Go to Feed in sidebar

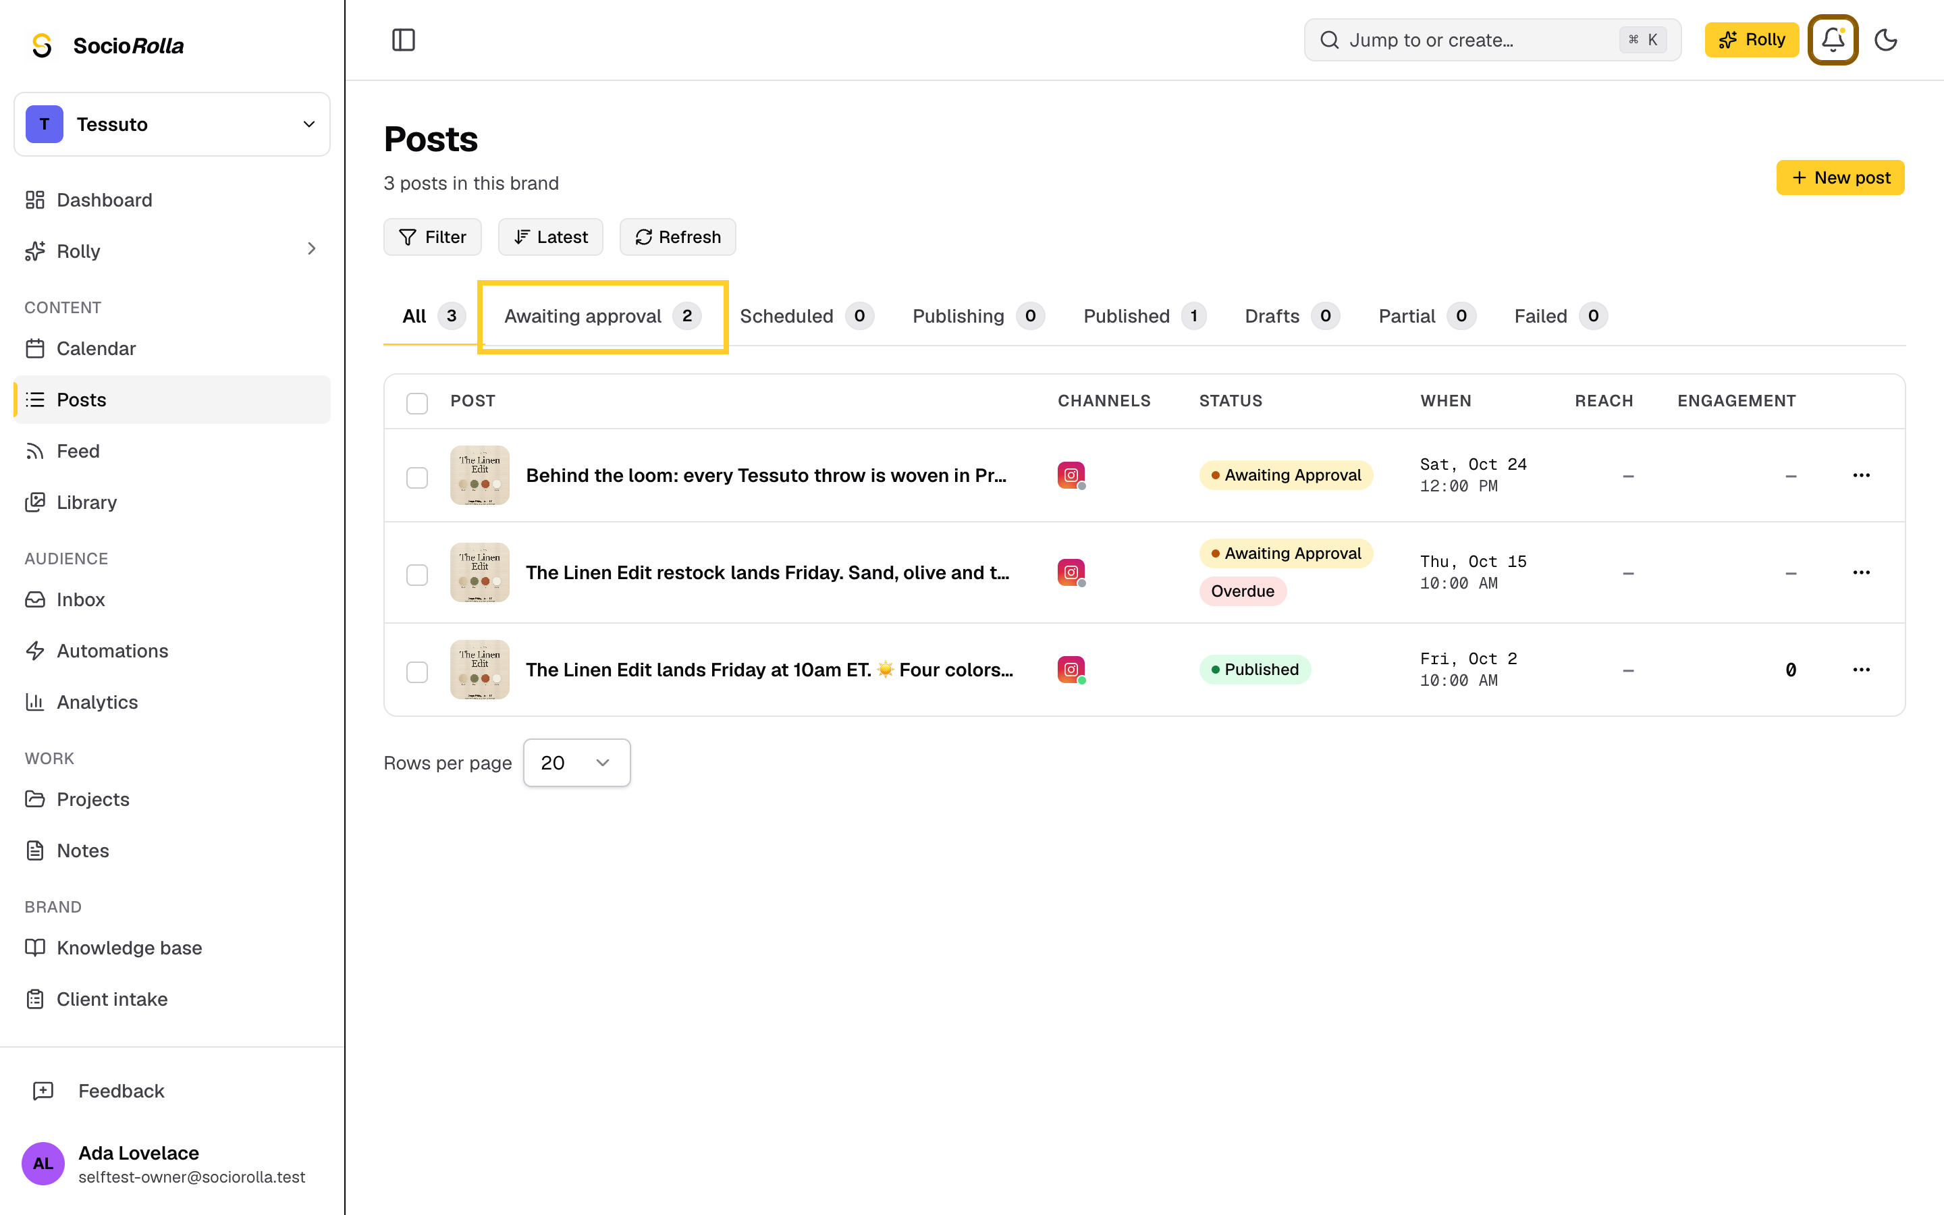tap(172, 451)
